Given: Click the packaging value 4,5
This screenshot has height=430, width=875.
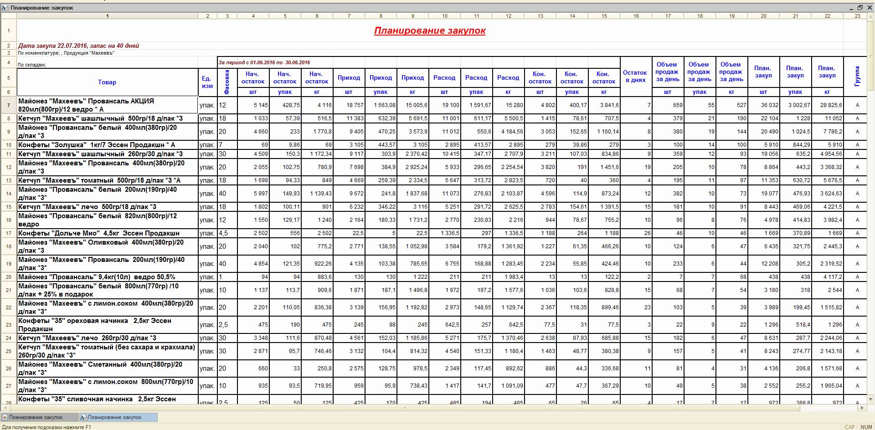Looking at the screenshot, I should 223,233.
